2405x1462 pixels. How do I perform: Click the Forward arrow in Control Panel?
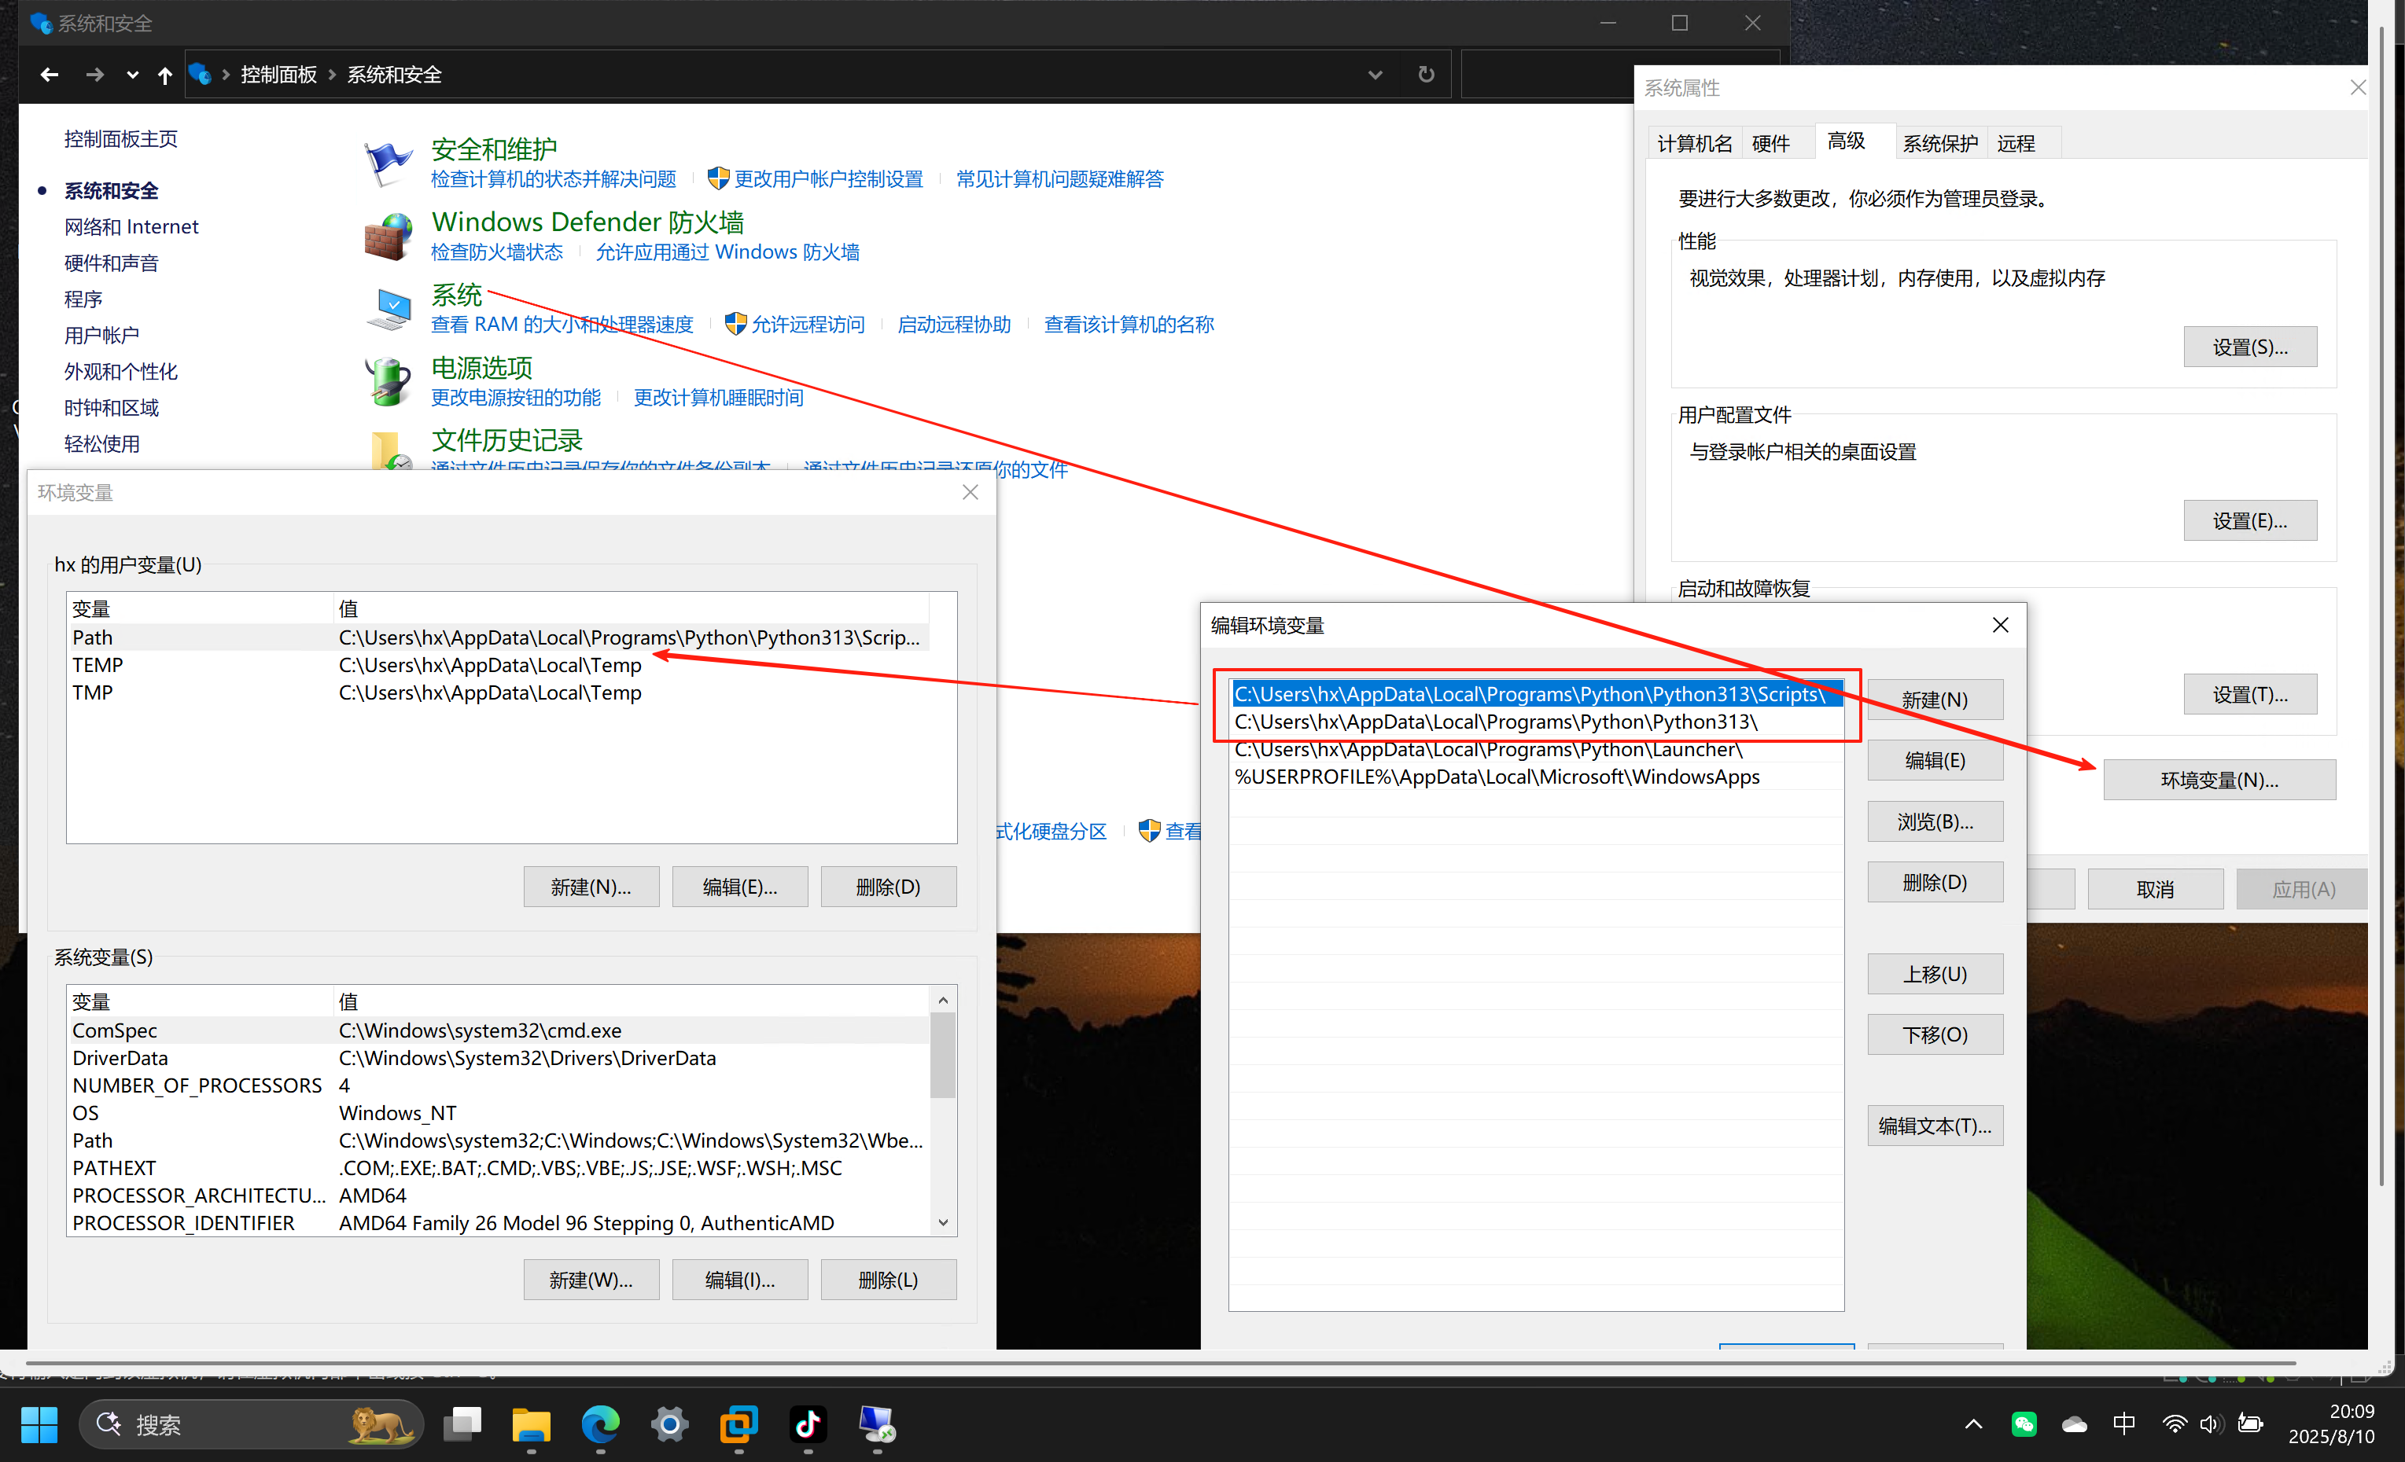coord(94,74)
